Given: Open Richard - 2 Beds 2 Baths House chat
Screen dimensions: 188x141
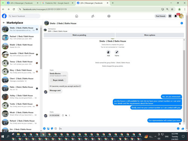Looking at the screenshot, I should [20, 122].
